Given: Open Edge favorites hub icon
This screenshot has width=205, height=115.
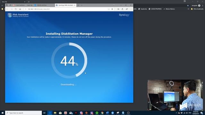Looking at the screenshot, I should [x=118, y=9].
